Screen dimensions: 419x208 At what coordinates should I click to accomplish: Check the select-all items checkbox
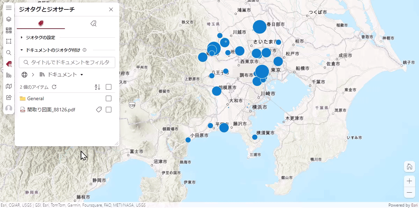pyautogui.click(x=109, y=87)
